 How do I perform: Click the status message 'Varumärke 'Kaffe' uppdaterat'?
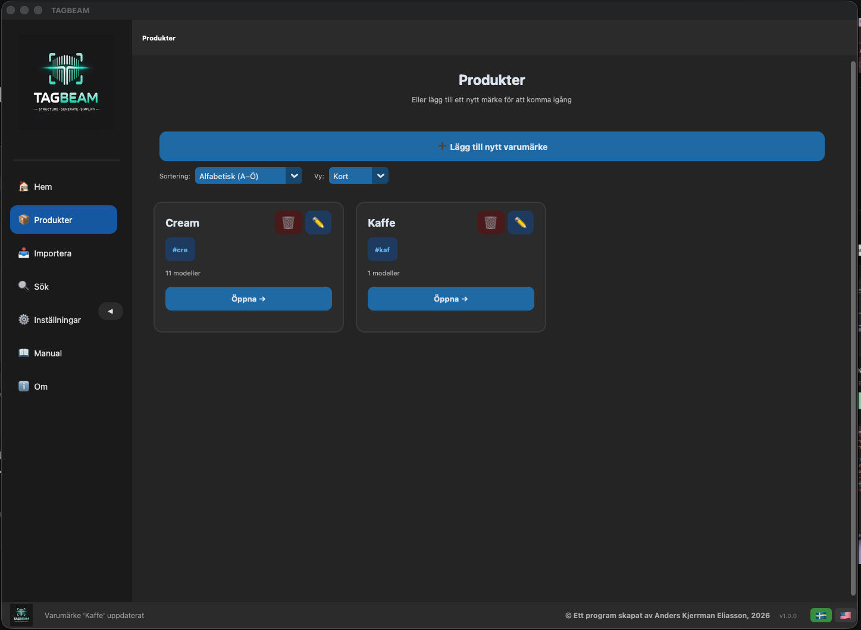[95, 616]
